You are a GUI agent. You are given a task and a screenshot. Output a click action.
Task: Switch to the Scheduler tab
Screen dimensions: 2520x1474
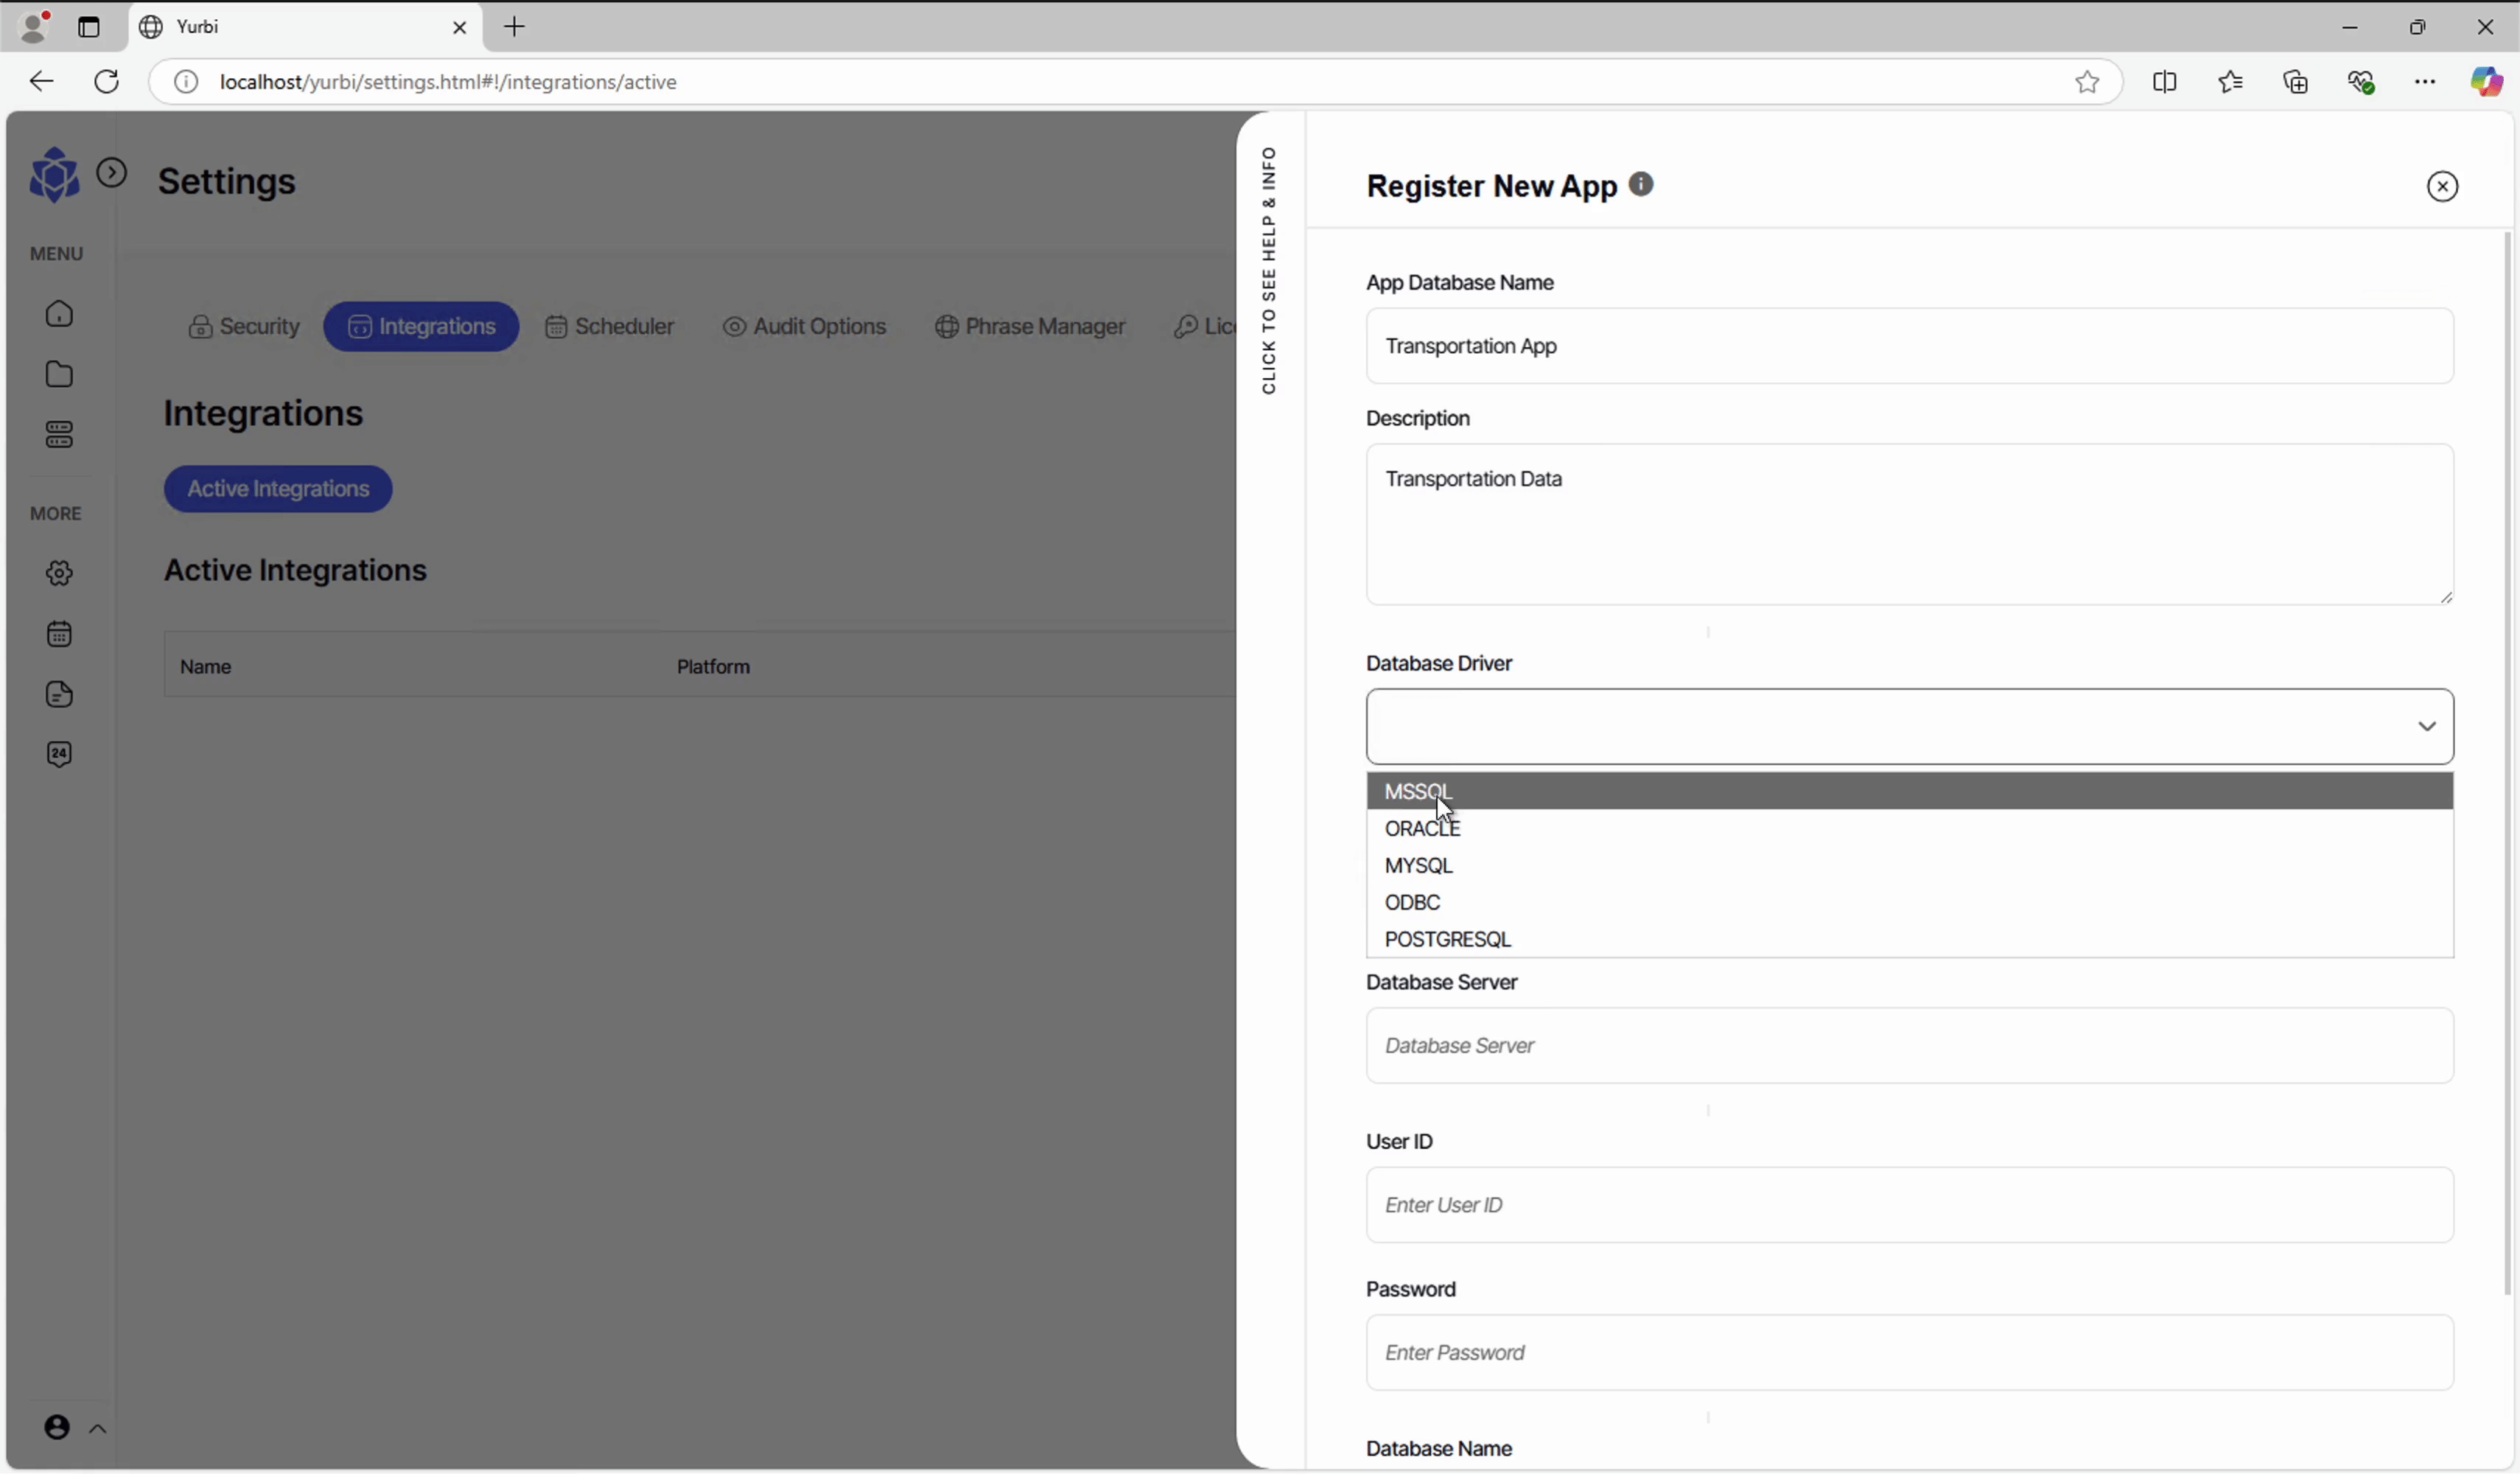click(610, 327)
